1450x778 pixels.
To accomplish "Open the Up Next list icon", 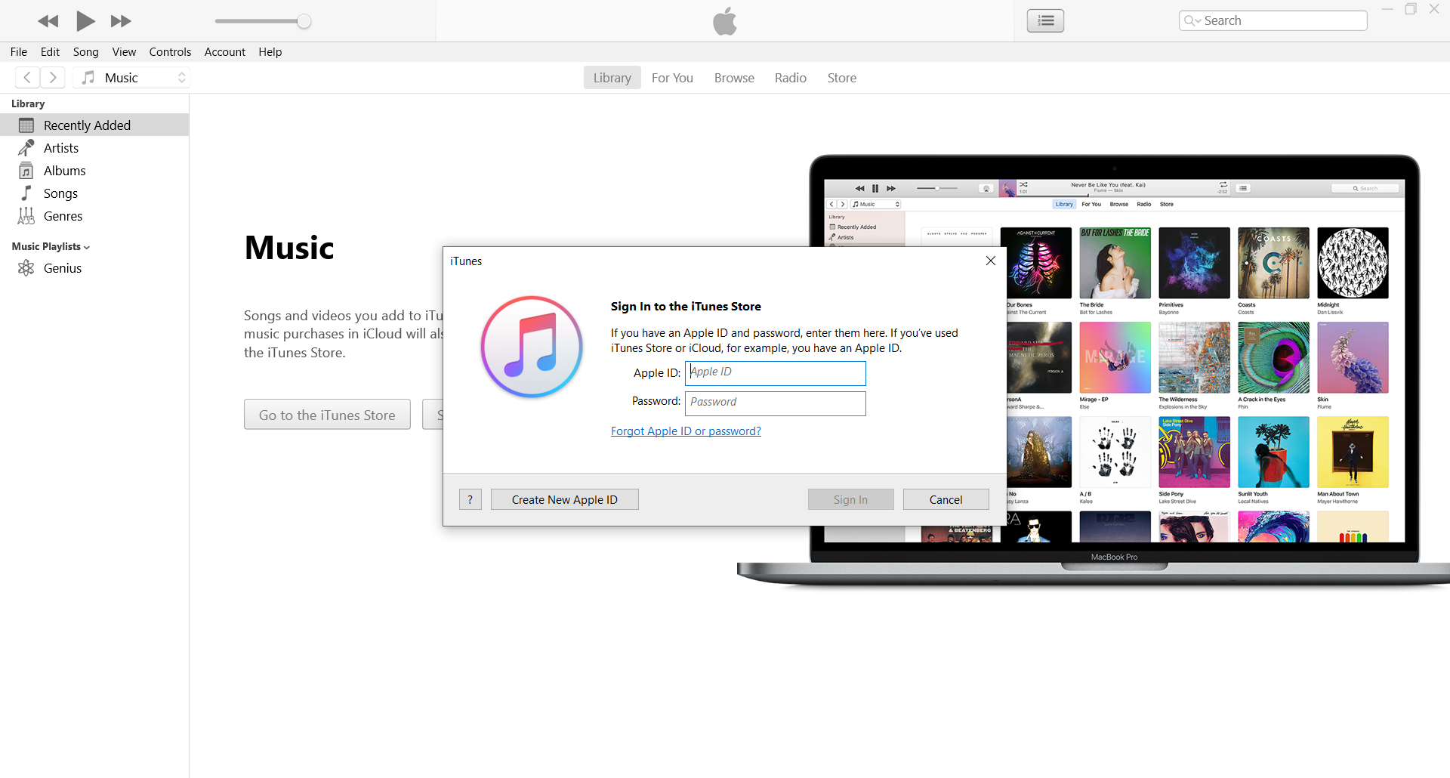I will 1045,20.
